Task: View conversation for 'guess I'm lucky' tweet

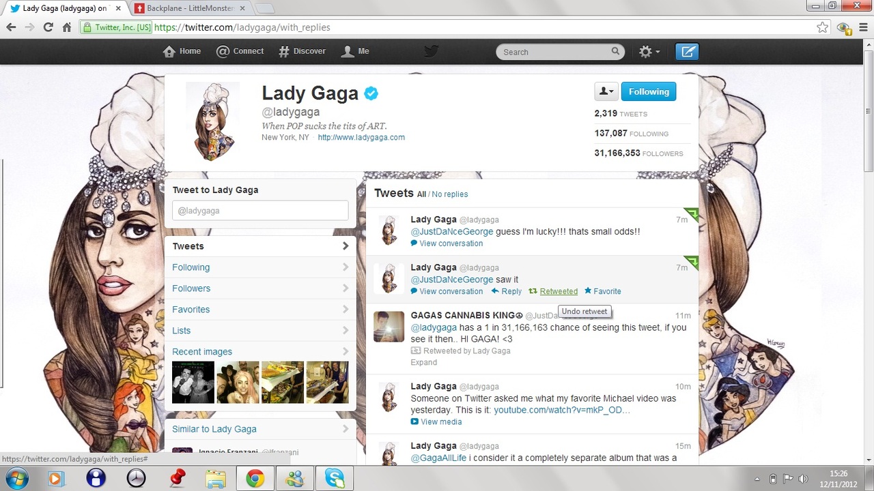Action: coord(447,243)
